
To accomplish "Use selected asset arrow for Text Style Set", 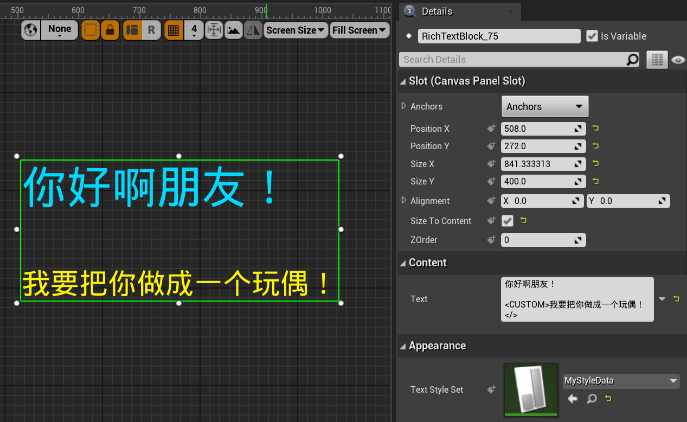I will click(x=573, y=399).
